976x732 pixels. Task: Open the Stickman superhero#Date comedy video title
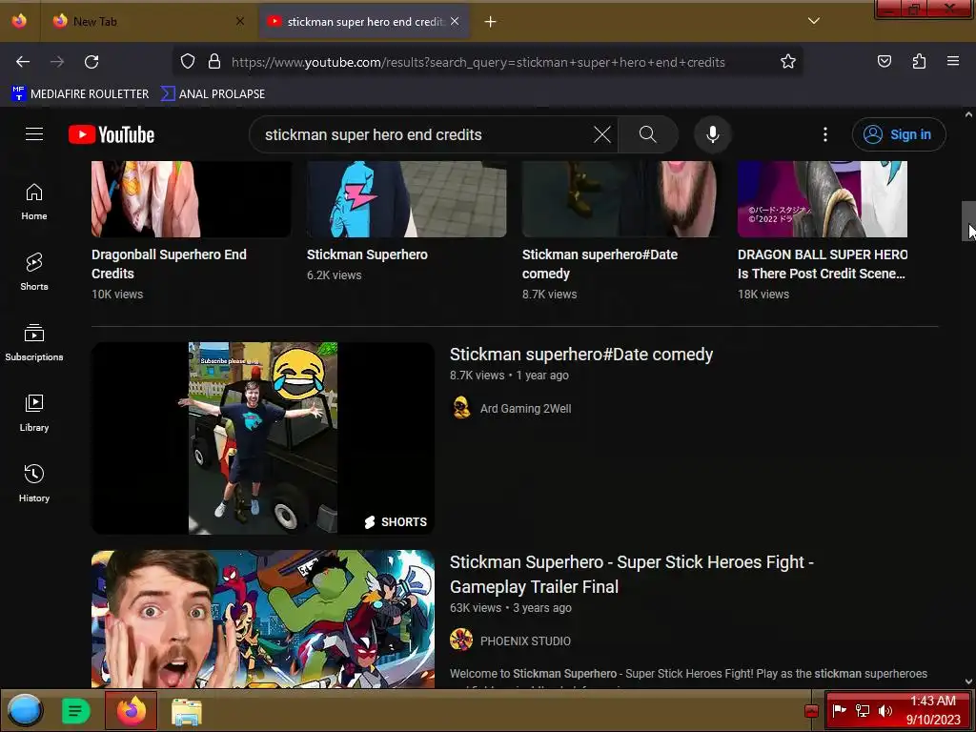pyautogui.click(x=581, y=355)
